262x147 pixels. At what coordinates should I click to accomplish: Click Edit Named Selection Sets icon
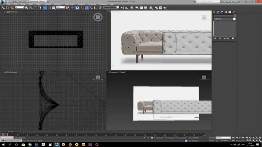point(100,8)
